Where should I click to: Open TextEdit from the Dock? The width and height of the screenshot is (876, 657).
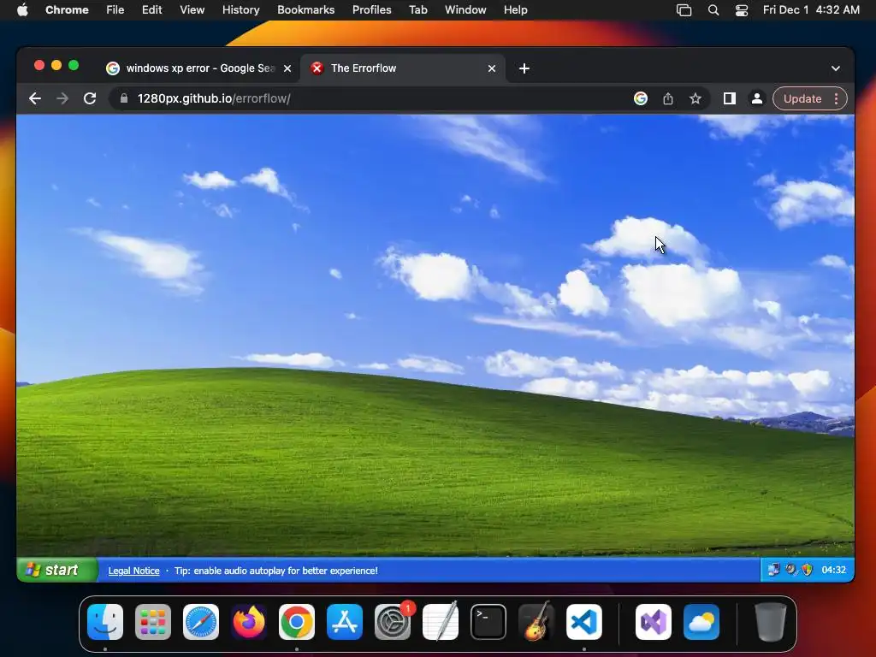click(x=441, y=621)
